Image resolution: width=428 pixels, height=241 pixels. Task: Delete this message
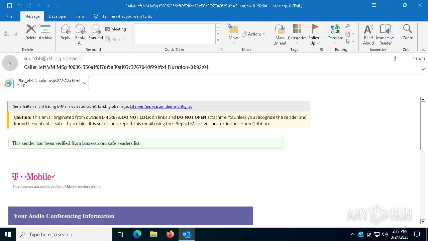tap(31, 32)
